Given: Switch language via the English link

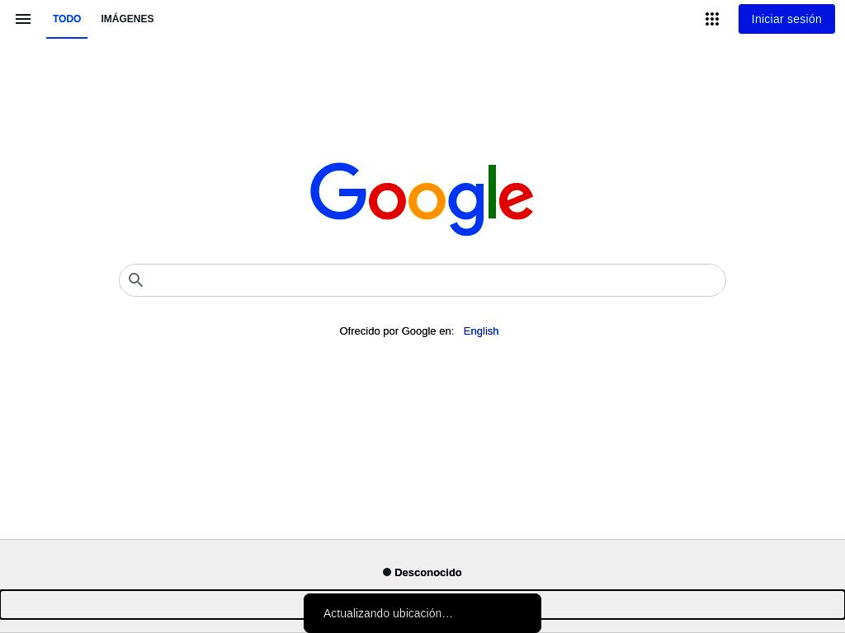Looking at the screenshot, I should 481,331.
